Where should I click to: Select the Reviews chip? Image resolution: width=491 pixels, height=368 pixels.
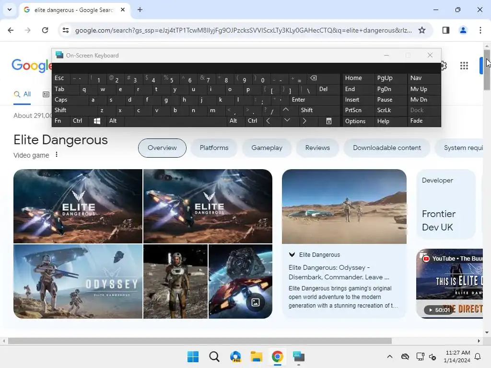click(x=317, y=148)
